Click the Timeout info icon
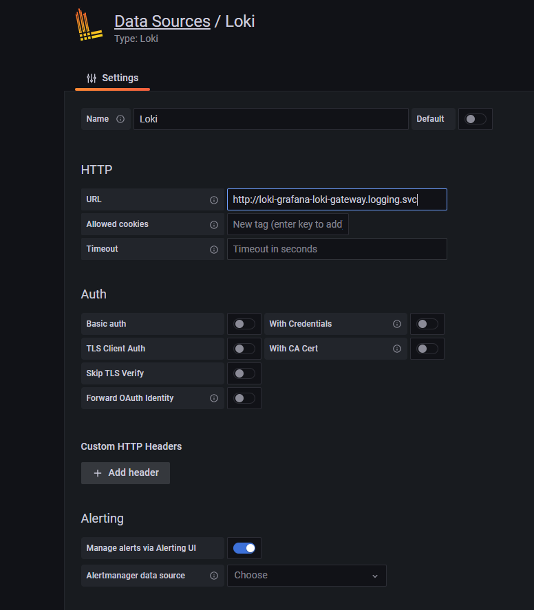This screenshot has width=534, height=610. (x=214, y=250)
